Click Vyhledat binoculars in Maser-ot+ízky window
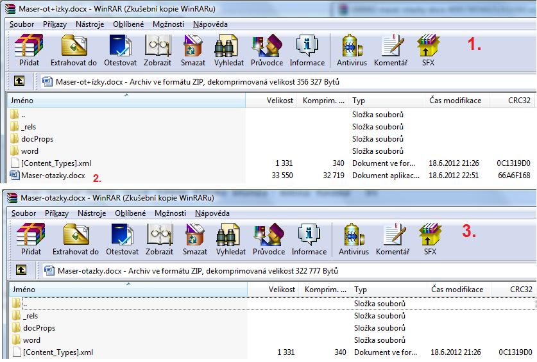Image resolution: width=537 pixels, height=362 pixels. tap(229, 50)
